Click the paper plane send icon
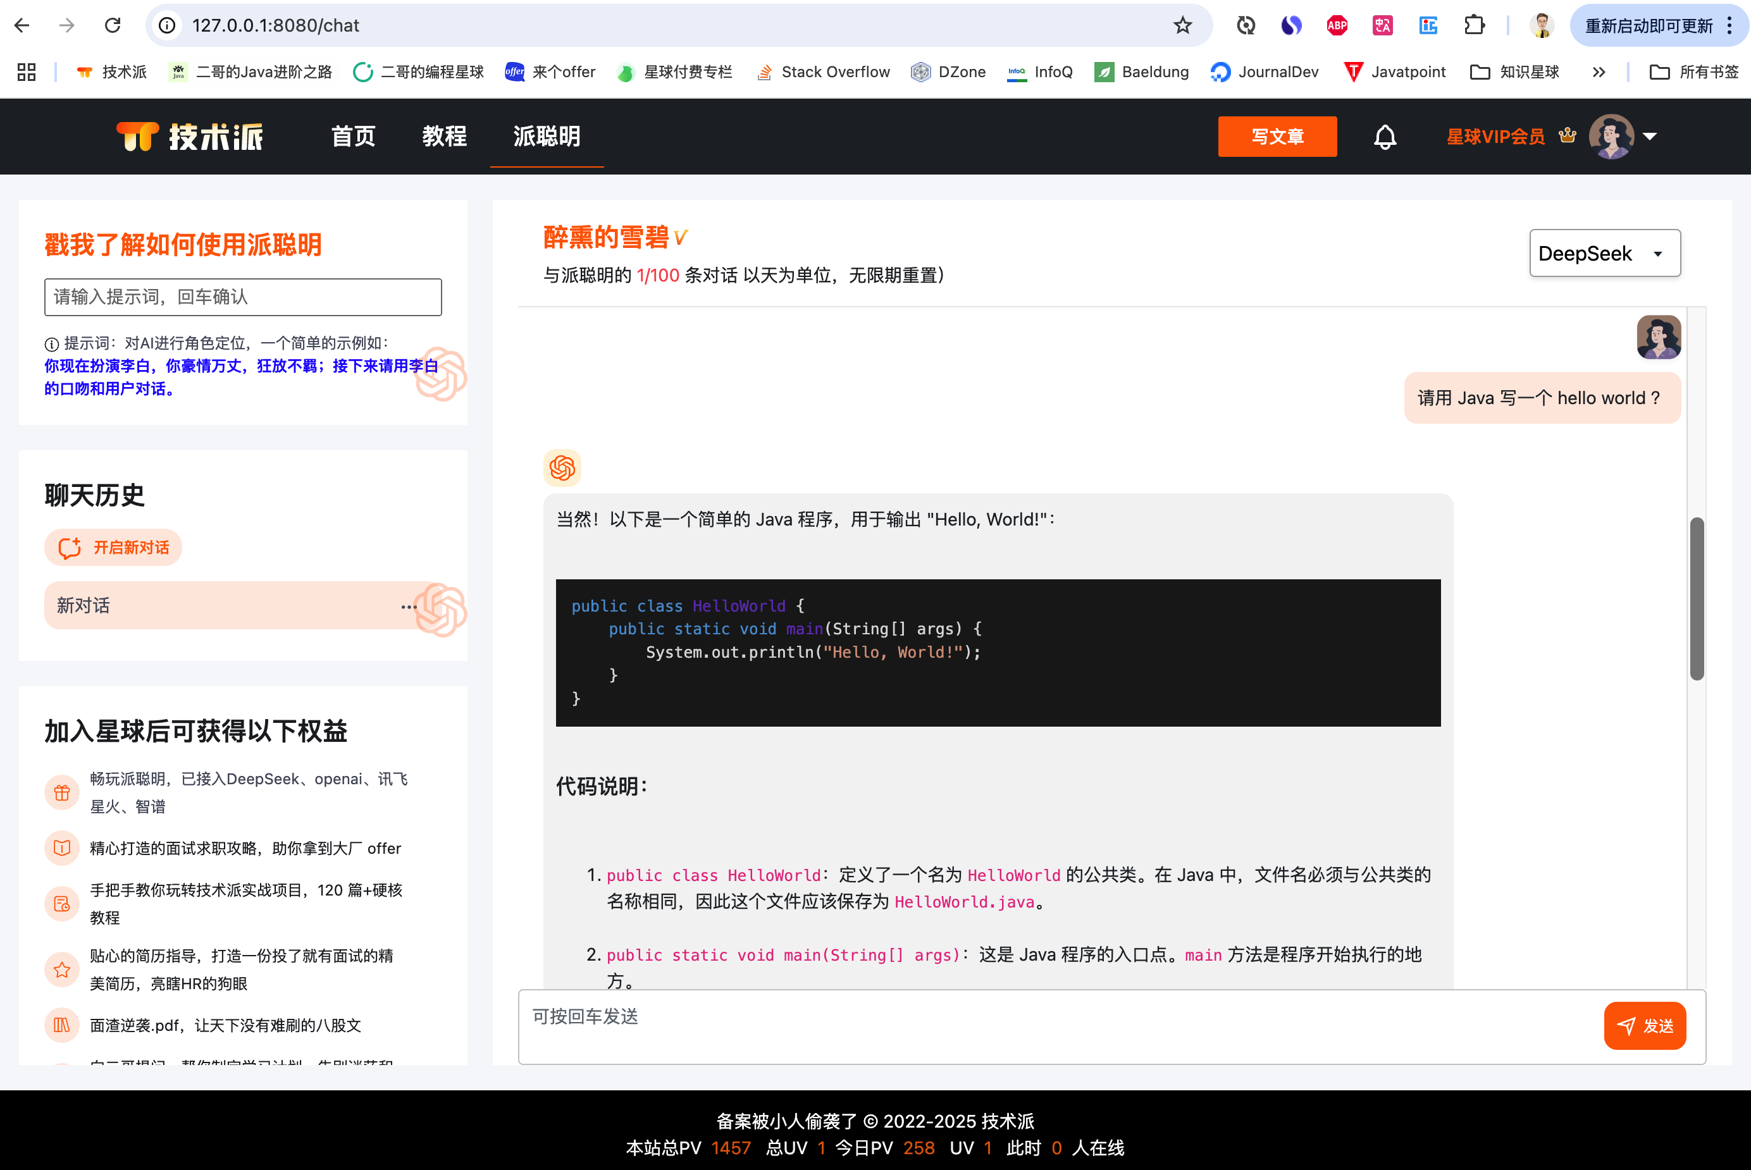Viewport: 1751px width, 1170px height. click(1627, 1025)
